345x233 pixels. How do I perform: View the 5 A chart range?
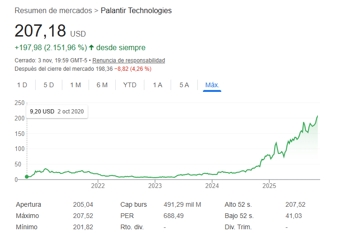(184, 85)
